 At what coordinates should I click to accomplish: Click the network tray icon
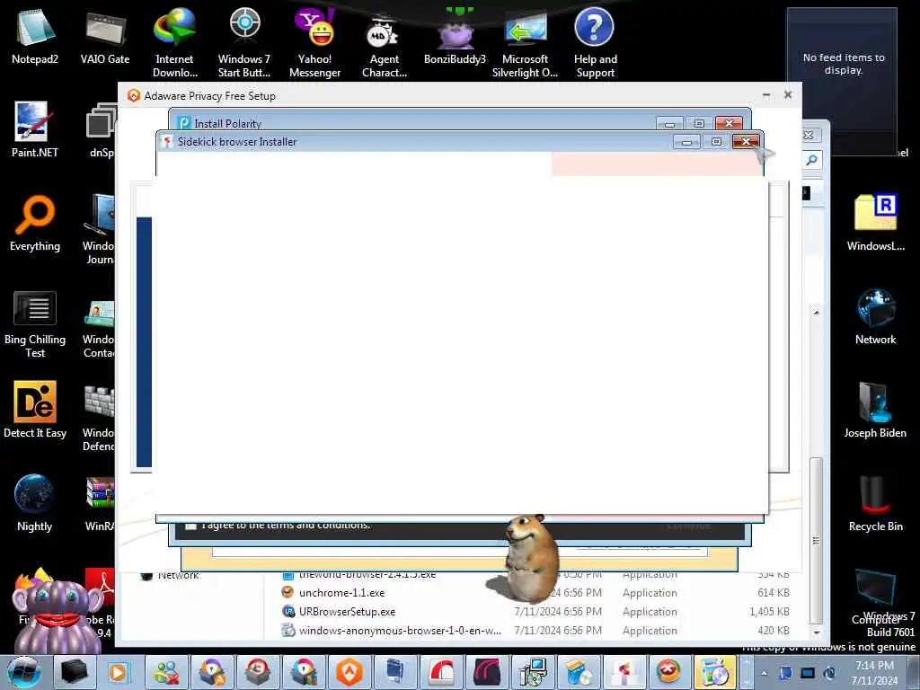(808, 673)
